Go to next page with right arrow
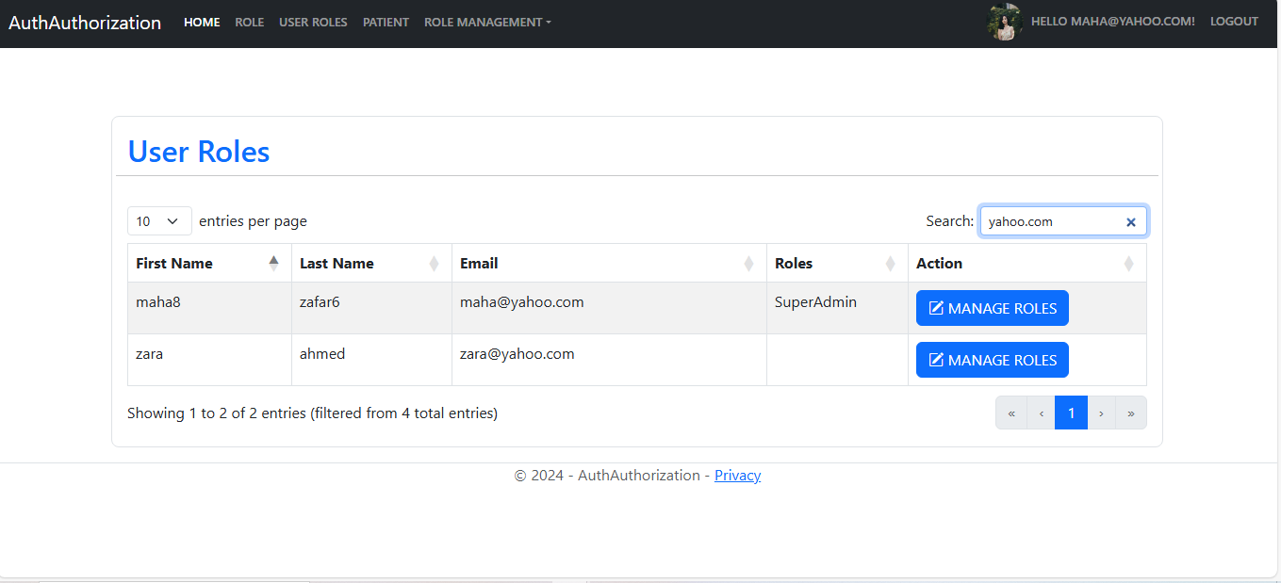This screenshot has width=1281, height=583. pyautogui.click(x=1101, y=413)
